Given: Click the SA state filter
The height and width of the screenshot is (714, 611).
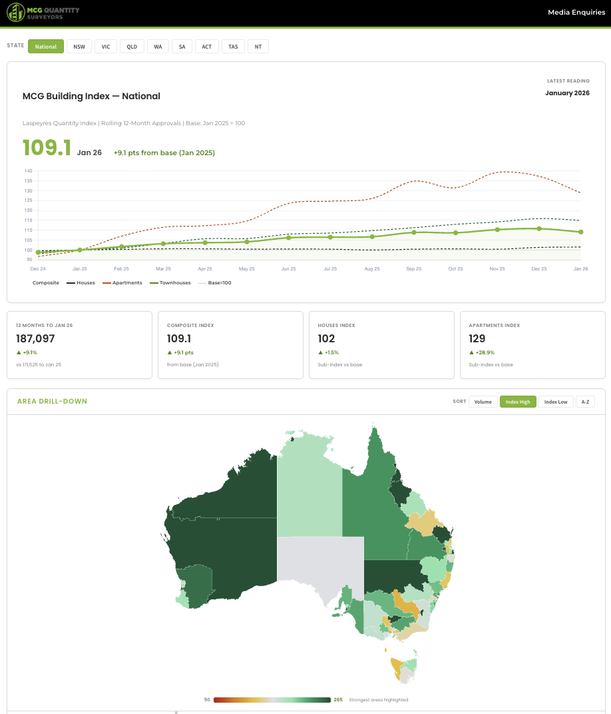Looking at the screenshot, I should (182, 46).
